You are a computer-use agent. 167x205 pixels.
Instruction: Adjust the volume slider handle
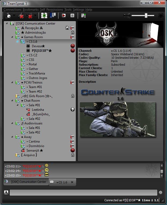click(x=146, y=15)
